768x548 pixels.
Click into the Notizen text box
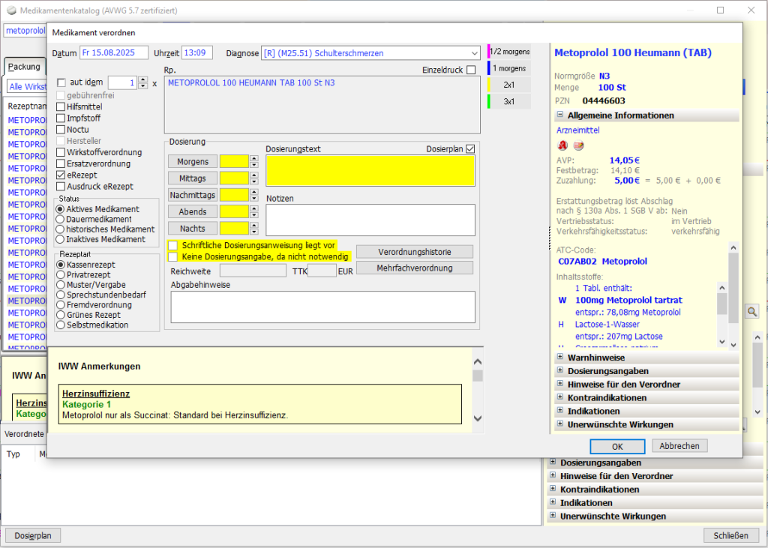[x=370, y=220]
